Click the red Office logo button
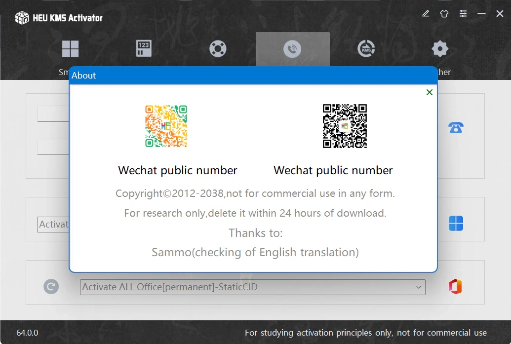Image resolution: width=511 pixels, height=344 pixels. click(455, 287)
